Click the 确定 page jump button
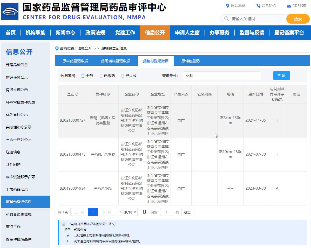The image size is (311, 248). point(187,212)
